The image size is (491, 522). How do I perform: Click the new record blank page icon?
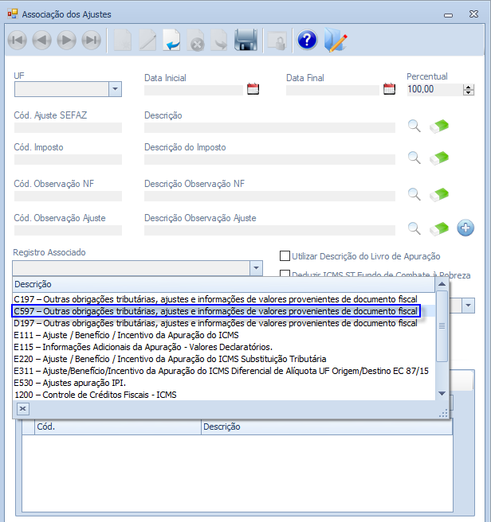(x=123, y=41)
